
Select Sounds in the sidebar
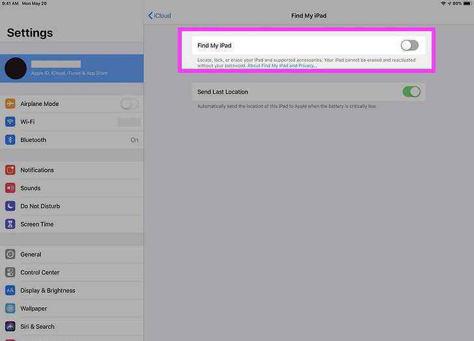[72, 188]
